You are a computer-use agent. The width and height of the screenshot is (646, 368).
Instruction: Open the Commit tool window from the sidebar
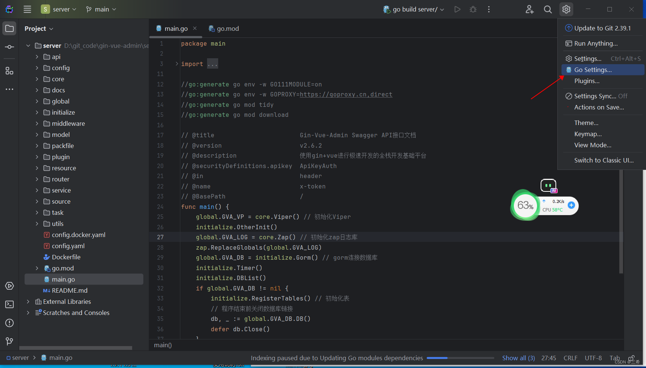(x=9, y=47)
